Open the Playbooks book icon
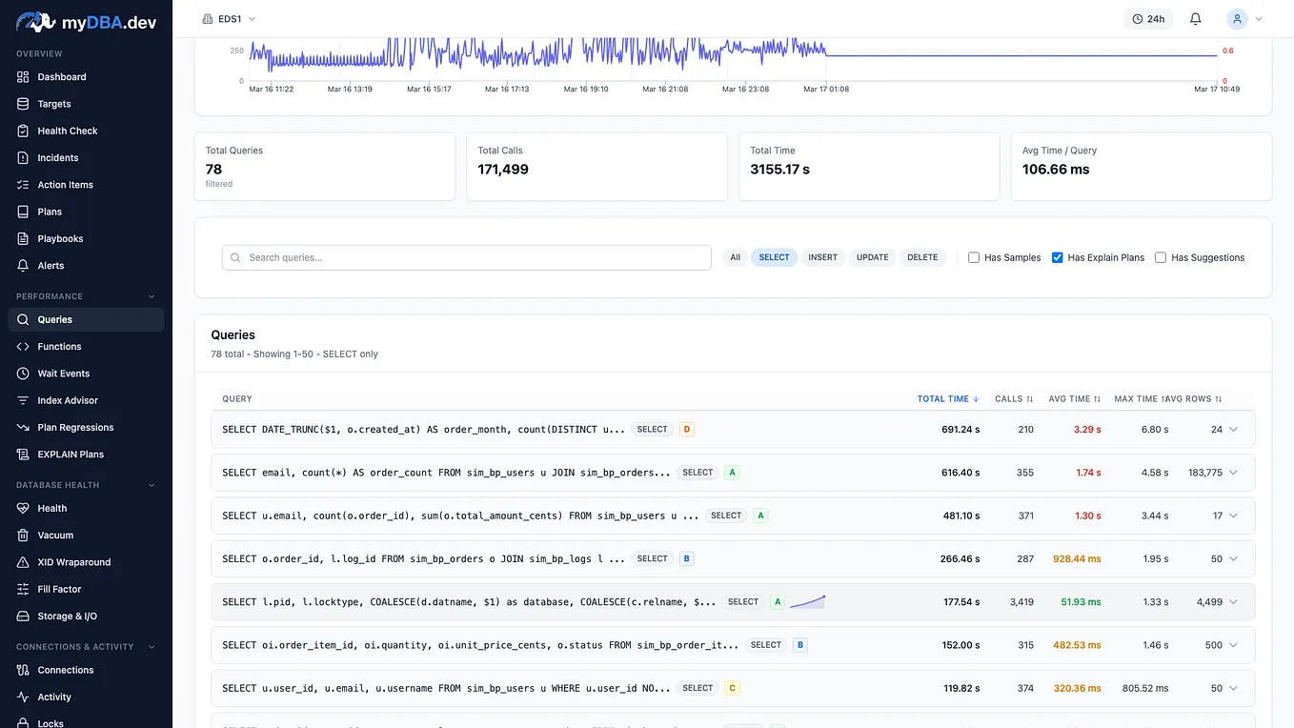This screenshot has width=1294, height=728. pos(23,239)
